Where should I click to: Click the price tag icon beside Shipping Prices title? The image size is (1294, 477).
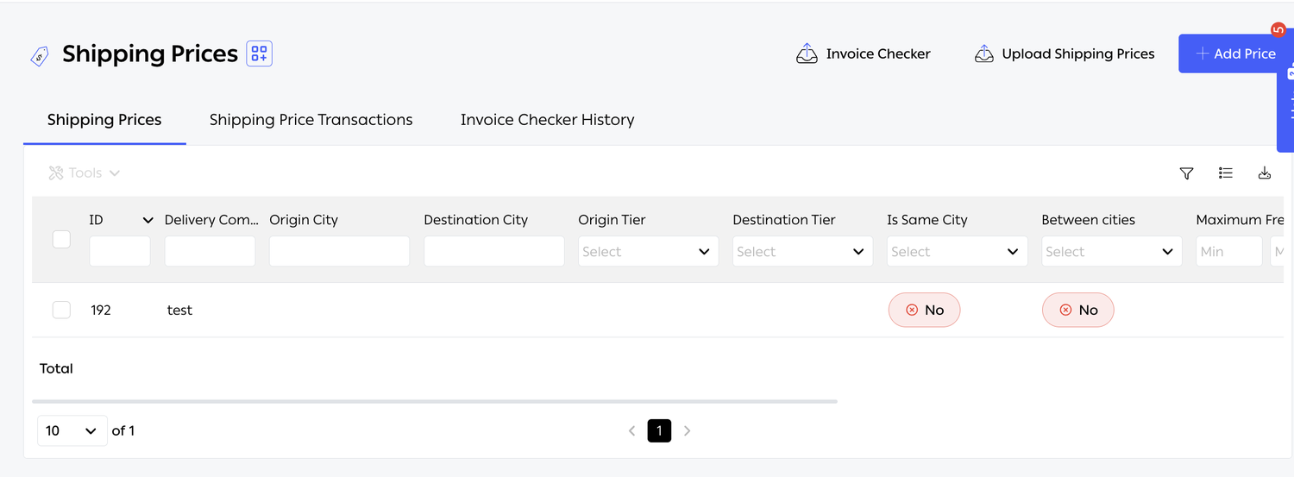39,56
